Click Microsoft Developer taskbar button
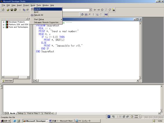 tap(35, 121)
